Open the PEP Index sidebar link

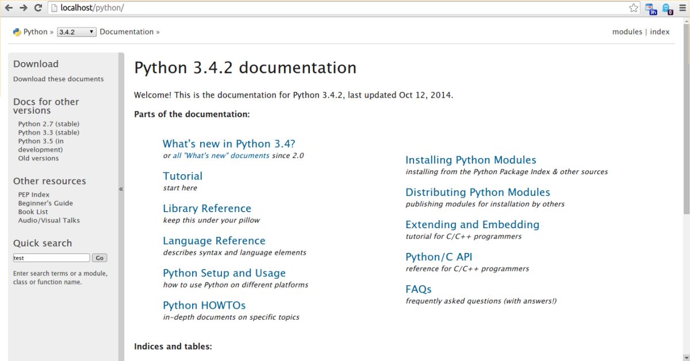pyautogui.click(x=34, y=195)
